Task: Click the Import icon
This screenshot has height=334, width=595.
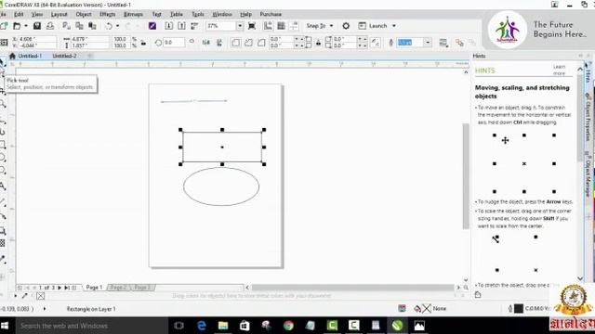Action: pos(169,26)
